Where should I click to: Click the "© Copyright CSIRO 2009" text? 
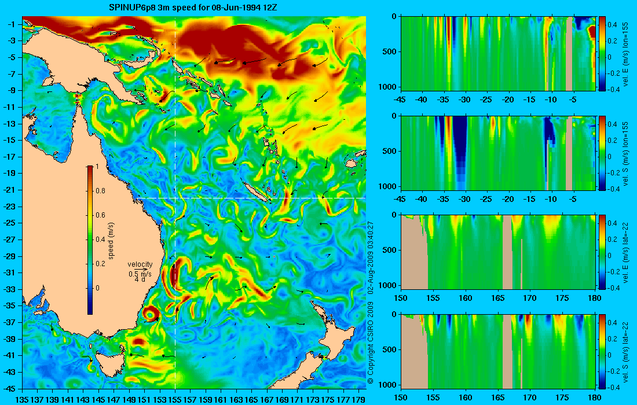(x=370, y=343)
